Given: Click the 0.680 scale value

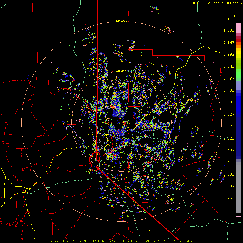Looking at the screenshot, I should pyautogui.click(x=229, y=102).
